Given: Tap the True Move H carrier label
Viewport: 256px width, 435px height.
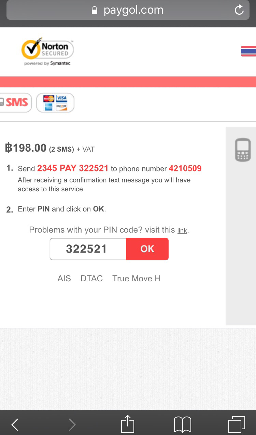Looking at the screenshot, I should [137, 278].
